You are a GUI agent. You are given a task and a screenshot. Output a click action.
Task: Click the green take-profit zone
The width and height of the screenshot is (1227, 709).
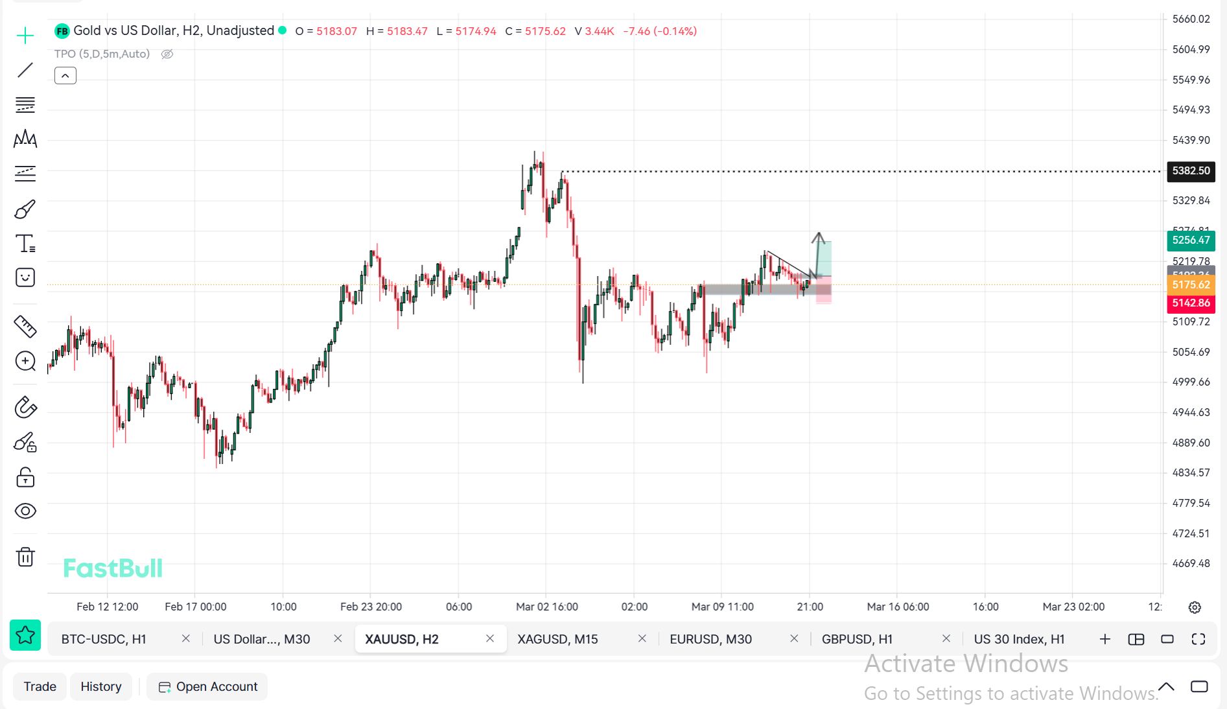824,258
